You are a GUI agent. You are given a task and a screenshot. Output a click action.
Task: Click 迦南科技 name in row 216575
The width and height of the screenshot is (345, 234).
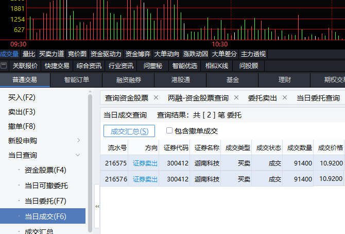click(207, 163)
